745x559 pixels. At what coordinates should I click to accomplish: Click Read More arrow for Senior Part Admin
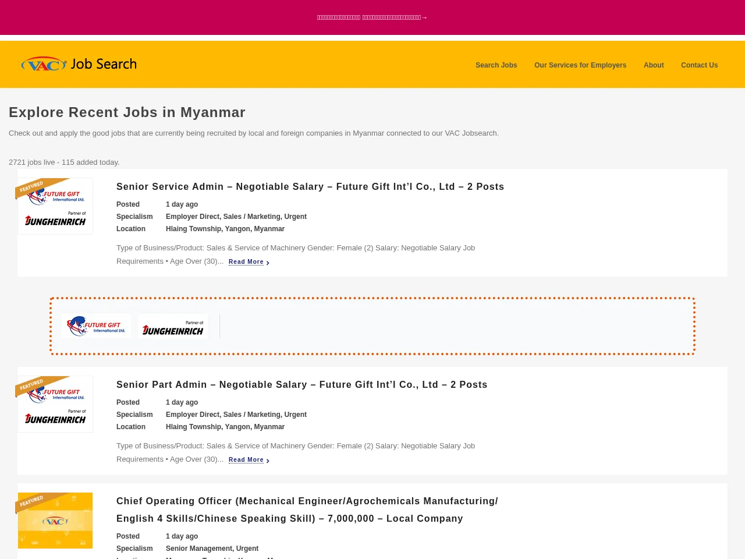coord(268,461)
